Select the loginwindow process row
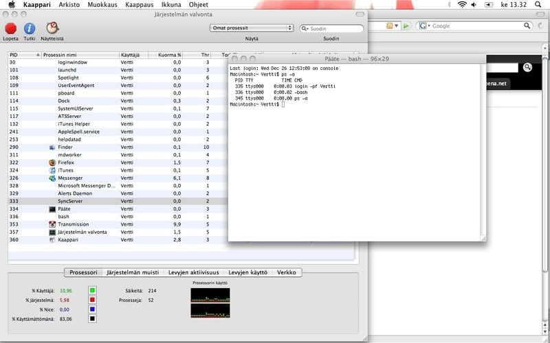 (118, 62)
